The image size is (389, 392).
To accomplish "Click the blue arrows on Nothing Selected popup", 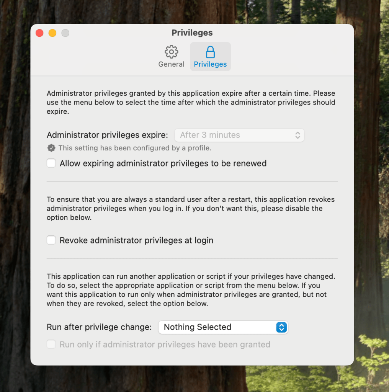I will click(x=281, y=327).
